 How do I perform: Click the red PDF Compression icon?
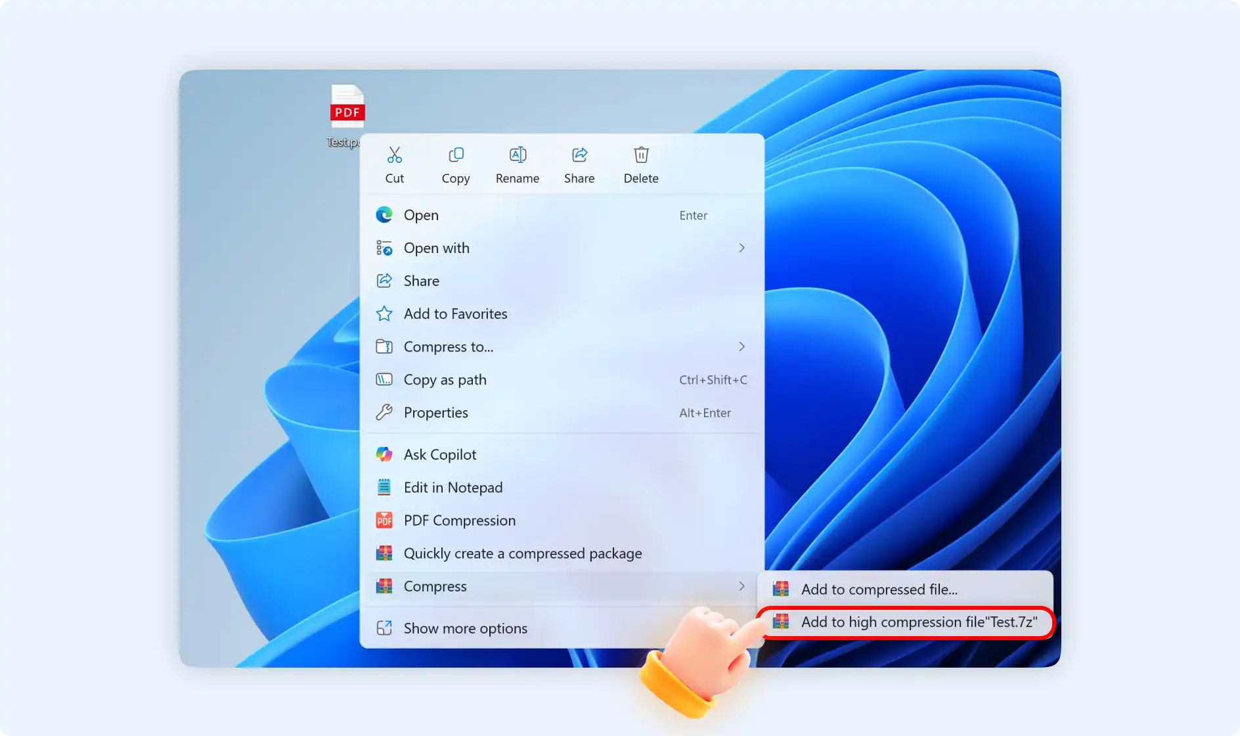[384, 520]
